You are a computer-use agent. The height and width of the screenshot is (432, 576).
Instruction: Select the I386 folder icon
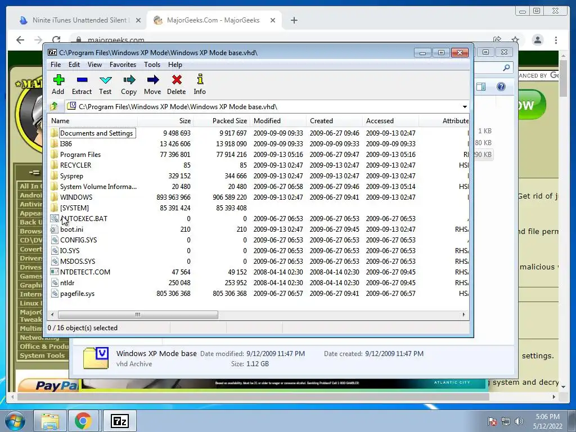click(x=55, y=143)
